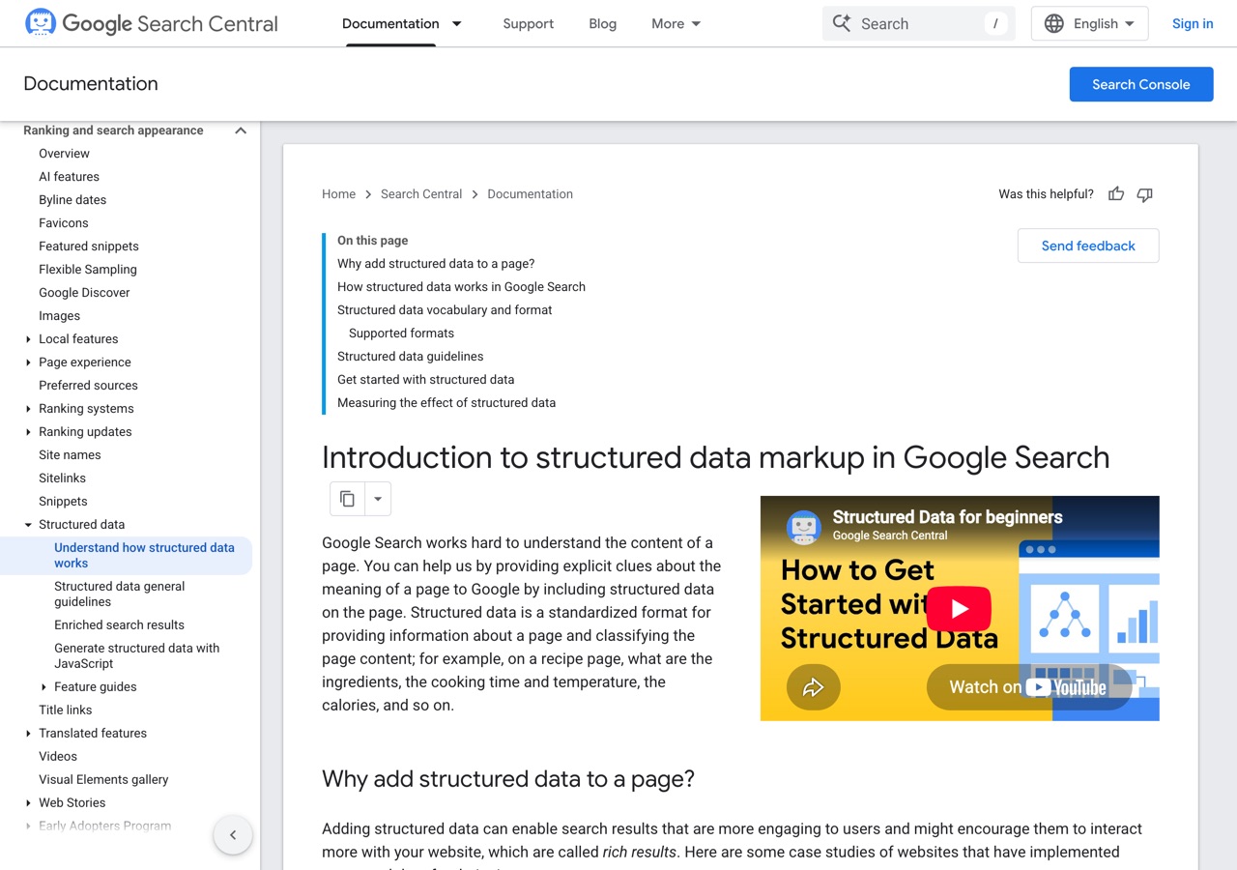Open Enriched search results page
This screenshot has width=1237, height=870.
pyautogui.click(x=119, y=625)
